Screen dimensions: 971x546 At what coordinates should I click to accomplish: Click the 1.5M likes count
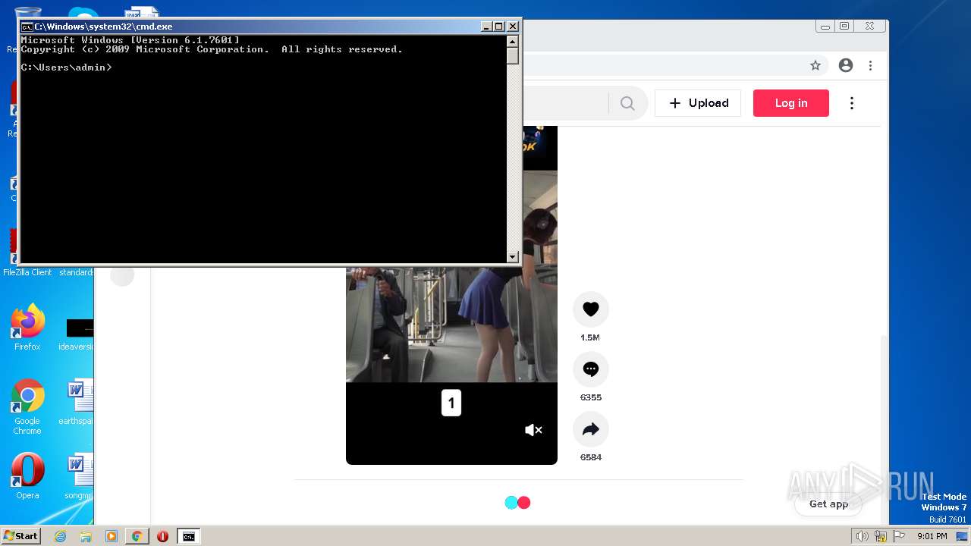(590, 337)
